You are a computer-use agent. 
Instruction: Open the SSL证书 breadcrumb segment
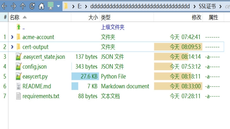point(207,6)
